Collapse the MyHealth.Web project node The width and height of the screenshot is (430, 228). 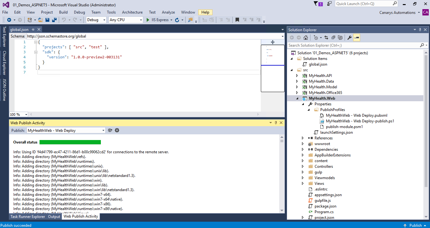click(x=297, y=98)
